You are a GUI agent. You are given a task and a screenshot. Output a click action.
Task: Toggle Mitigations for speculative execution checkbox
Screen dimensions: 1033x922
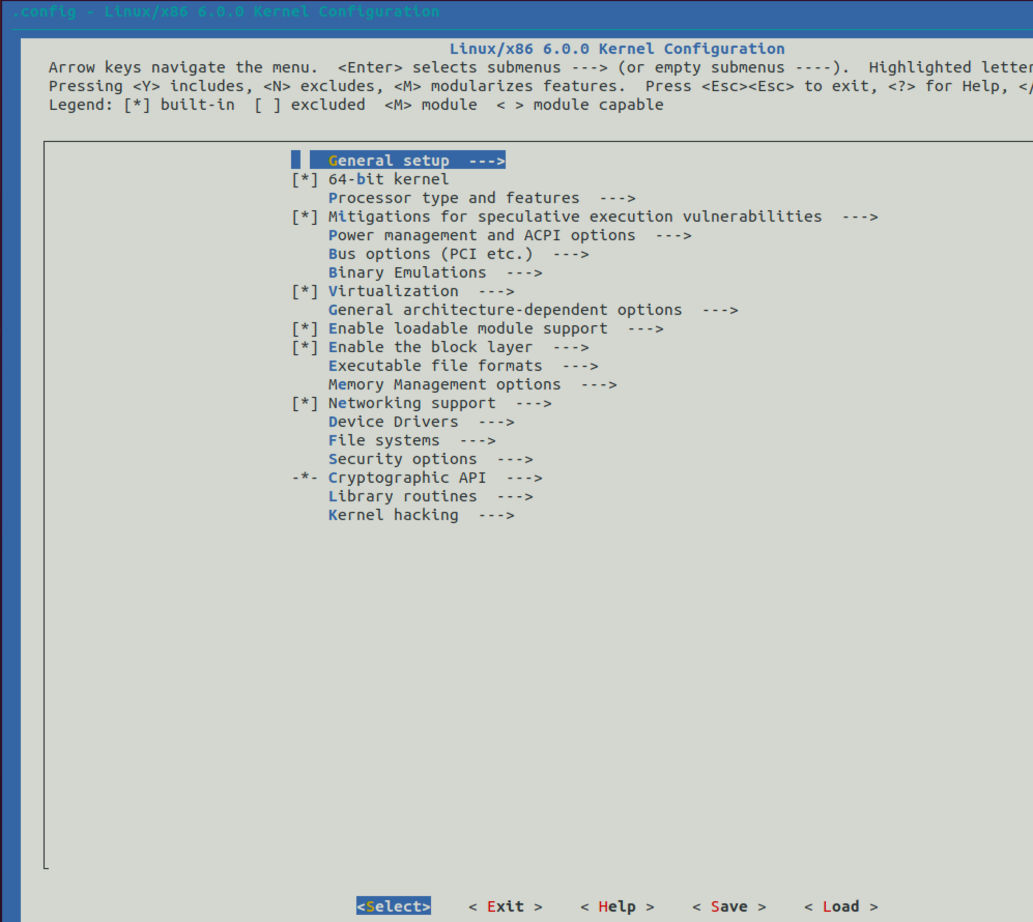tap(305, 217)
